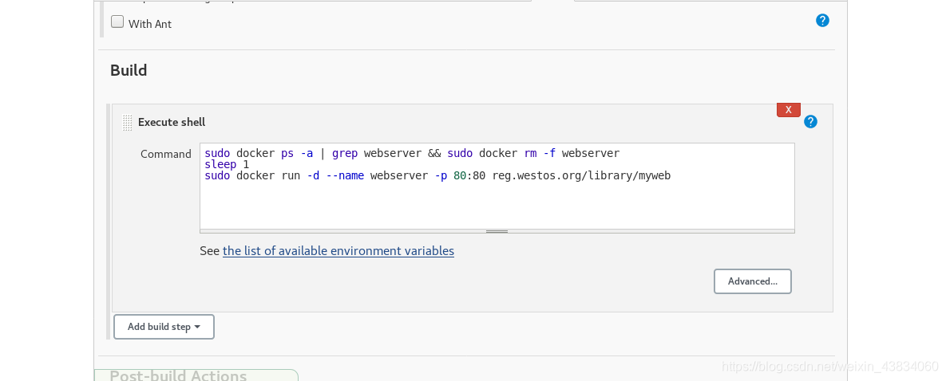Open the list of available environment variables
The image size is (946, 381).
tap(338, 251)
